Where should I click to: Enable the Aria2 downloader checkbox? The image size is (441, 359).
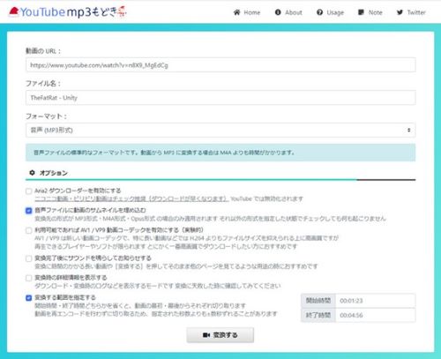click(x=28, y=191)
